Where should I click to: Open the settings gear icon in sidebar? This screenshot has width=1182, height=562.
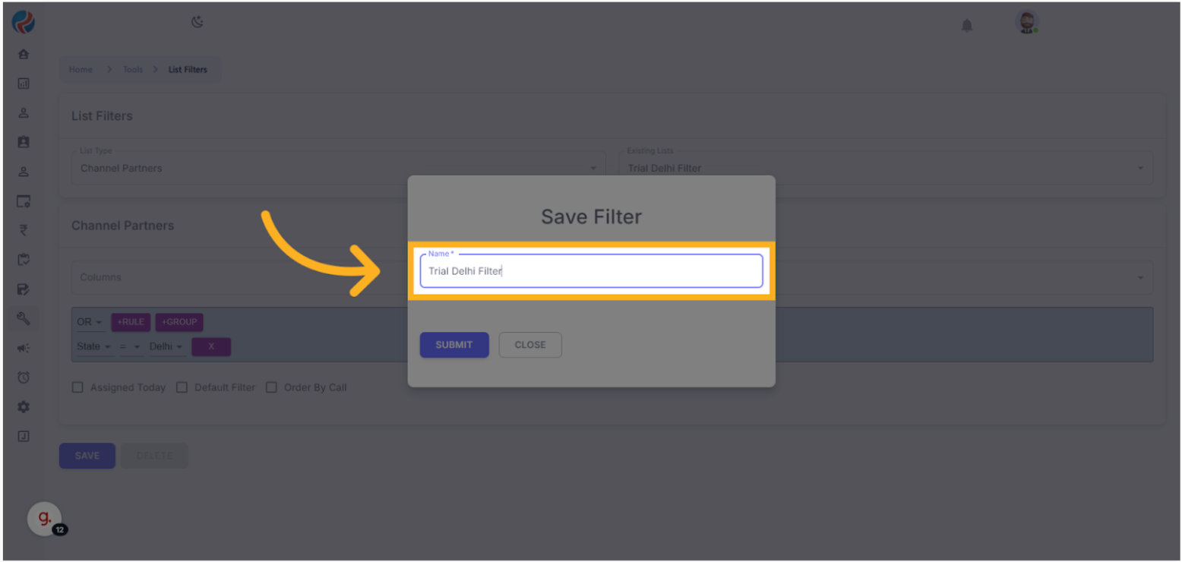coord(24,407)
